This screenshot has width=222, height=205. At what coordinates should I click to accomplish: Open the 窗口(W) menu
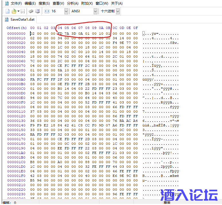coord(102,3)
